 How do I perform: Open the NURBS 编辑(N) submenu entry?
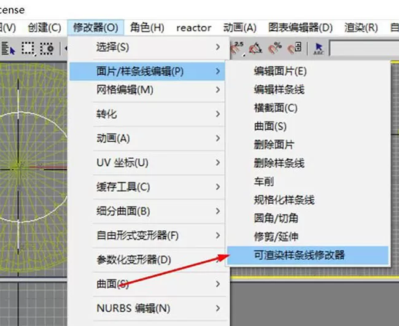click(147, 308)
